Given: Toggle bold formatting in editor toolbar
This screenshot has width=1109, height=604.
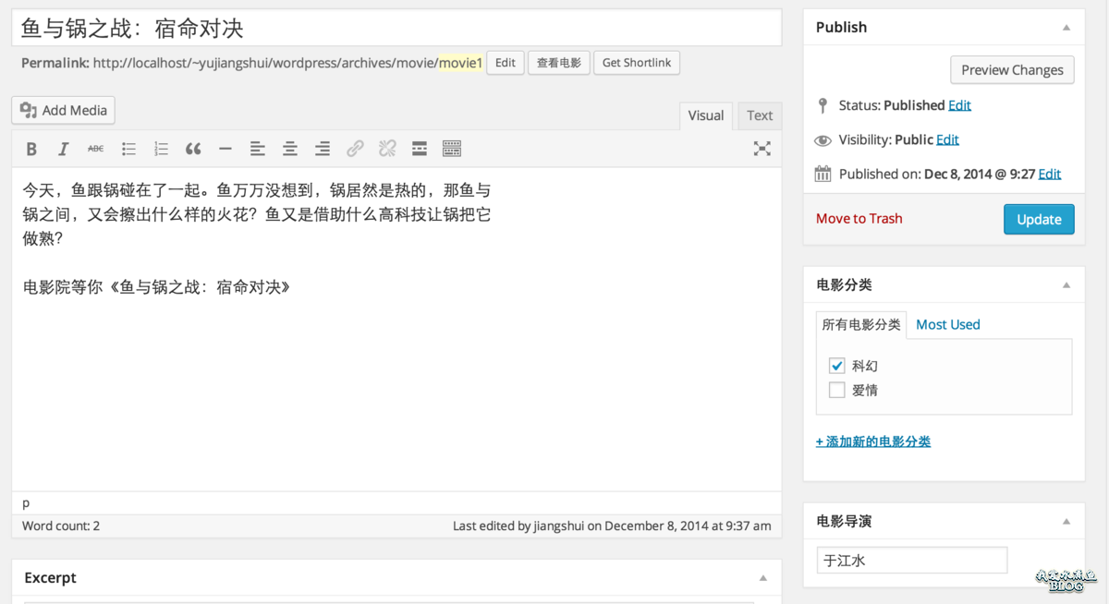Looking at the screenshot, I should pos(31,149).
